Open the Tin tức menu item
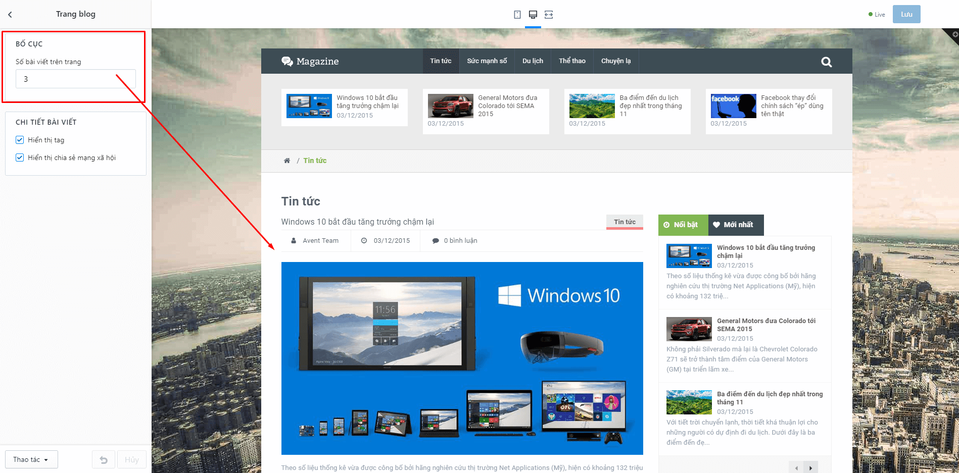Image resolution: width=959 pixels, height=473 pixels. pos(441,61)
